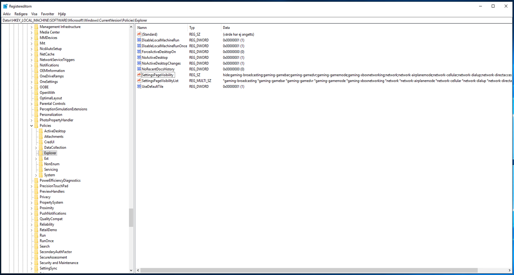Click the (Standard) default value icon
The height and width of the screenshot is (275, 514).
coord(139,34)
